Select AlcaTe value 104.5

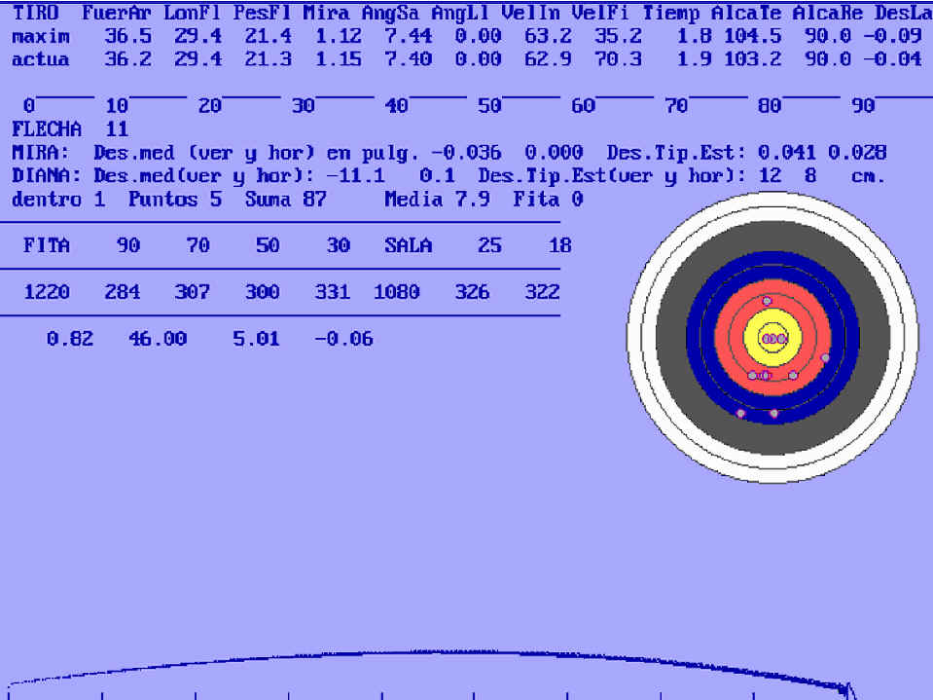pyautogui.click(x=752, y=36)
